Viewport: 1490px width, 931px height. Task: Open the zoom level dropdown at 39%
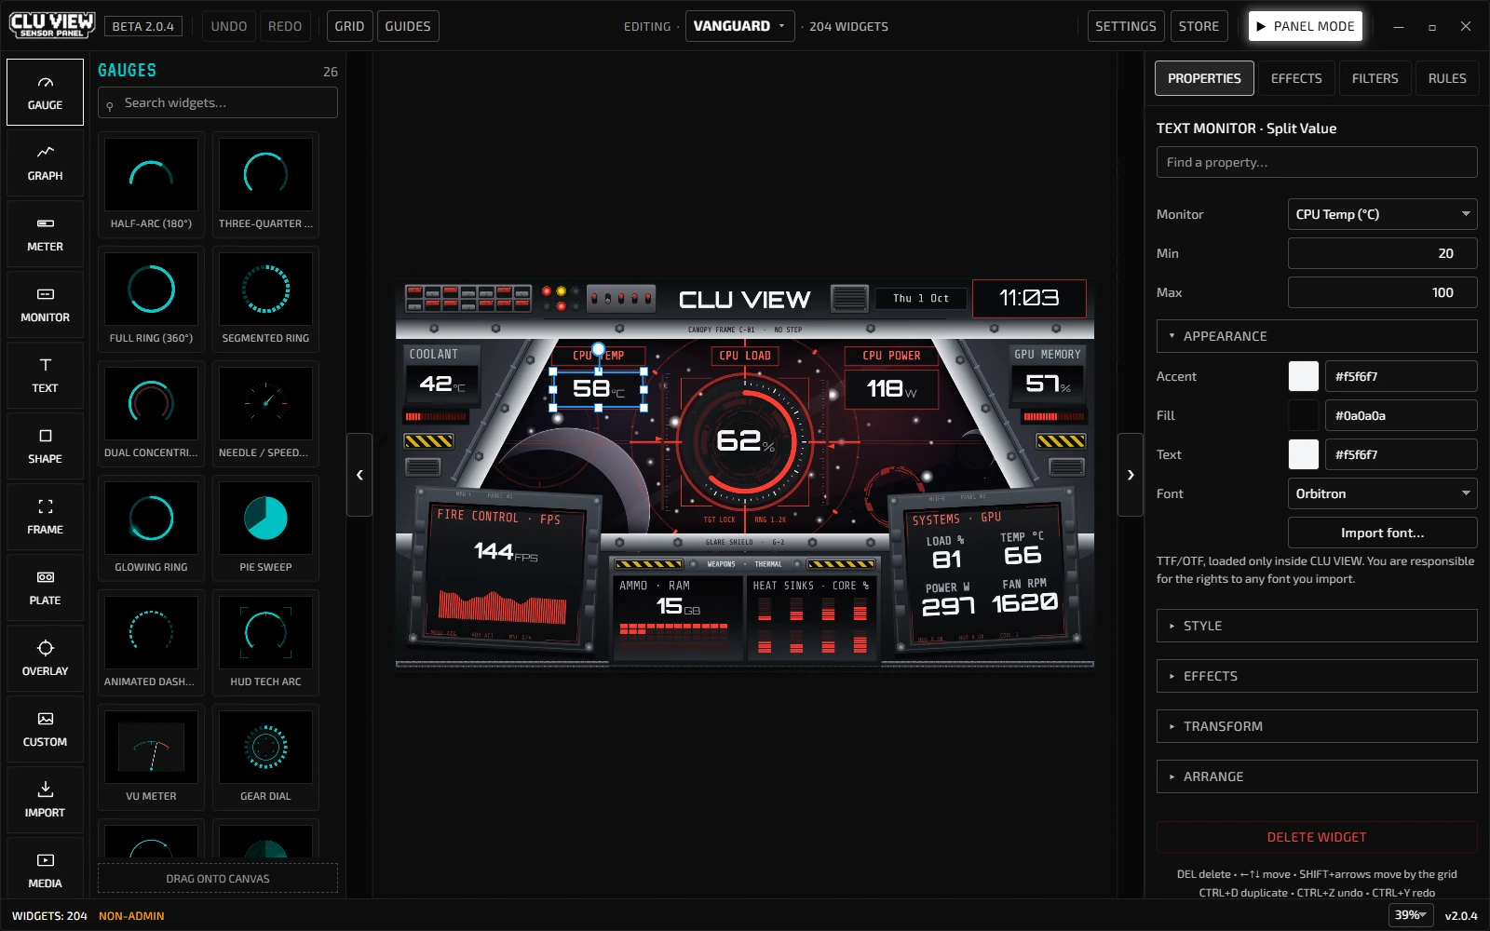pos(1411,915)
